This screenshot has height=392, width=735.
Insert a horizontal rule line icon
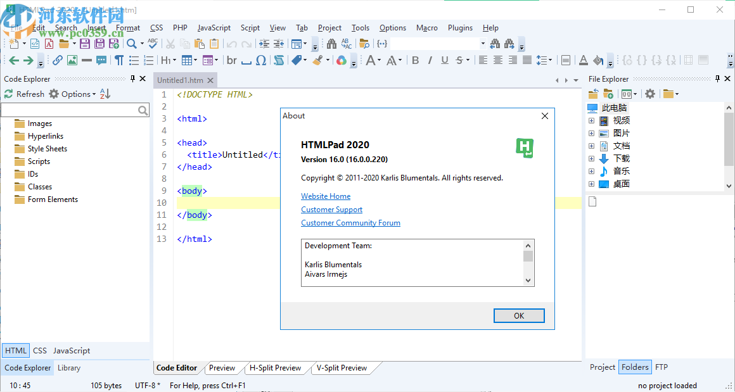pyautogui.click(x=86, y=60)
